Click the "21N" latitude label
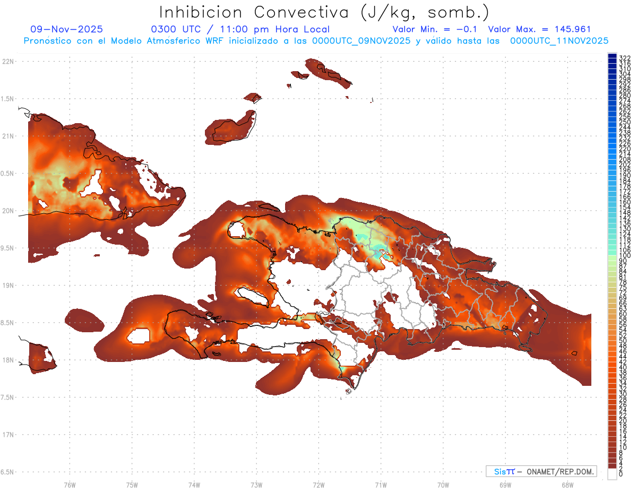Image resolution: width=637 pixels, height=492 pixels. tap(8, 136)
